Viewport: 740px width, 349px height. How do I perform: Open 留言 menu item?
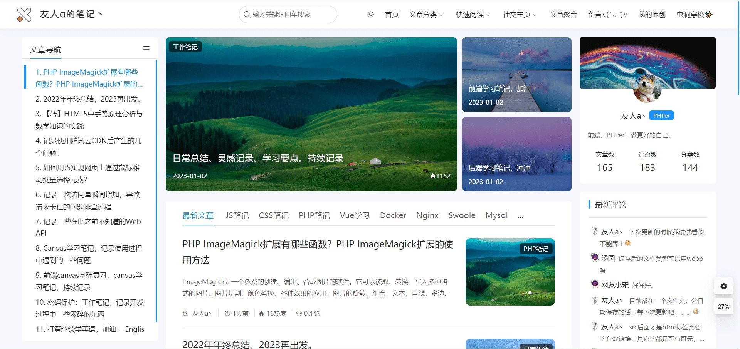point(607,15)
